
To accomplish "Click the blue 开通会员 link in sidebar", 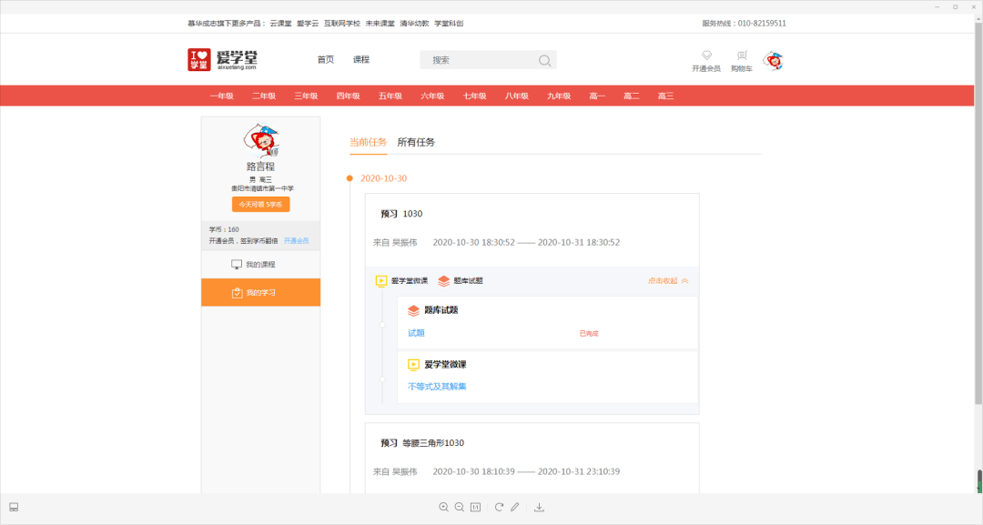I will tap(296, 240).
